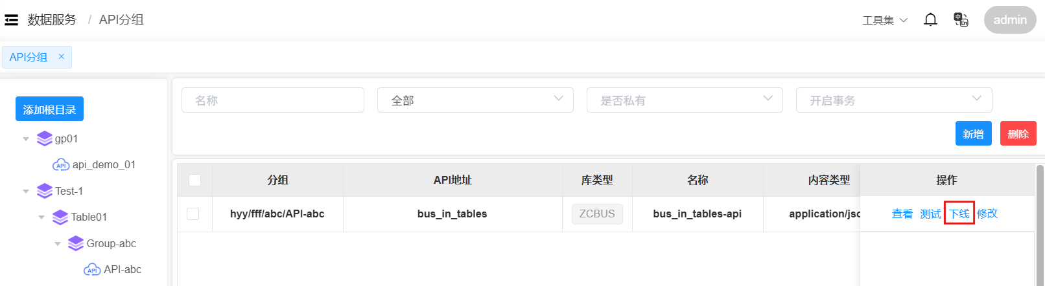Open the 是否私有 dropdown
Image resolution: width=1045 pixels, height=286 pixels.
(x=685, y=100)
